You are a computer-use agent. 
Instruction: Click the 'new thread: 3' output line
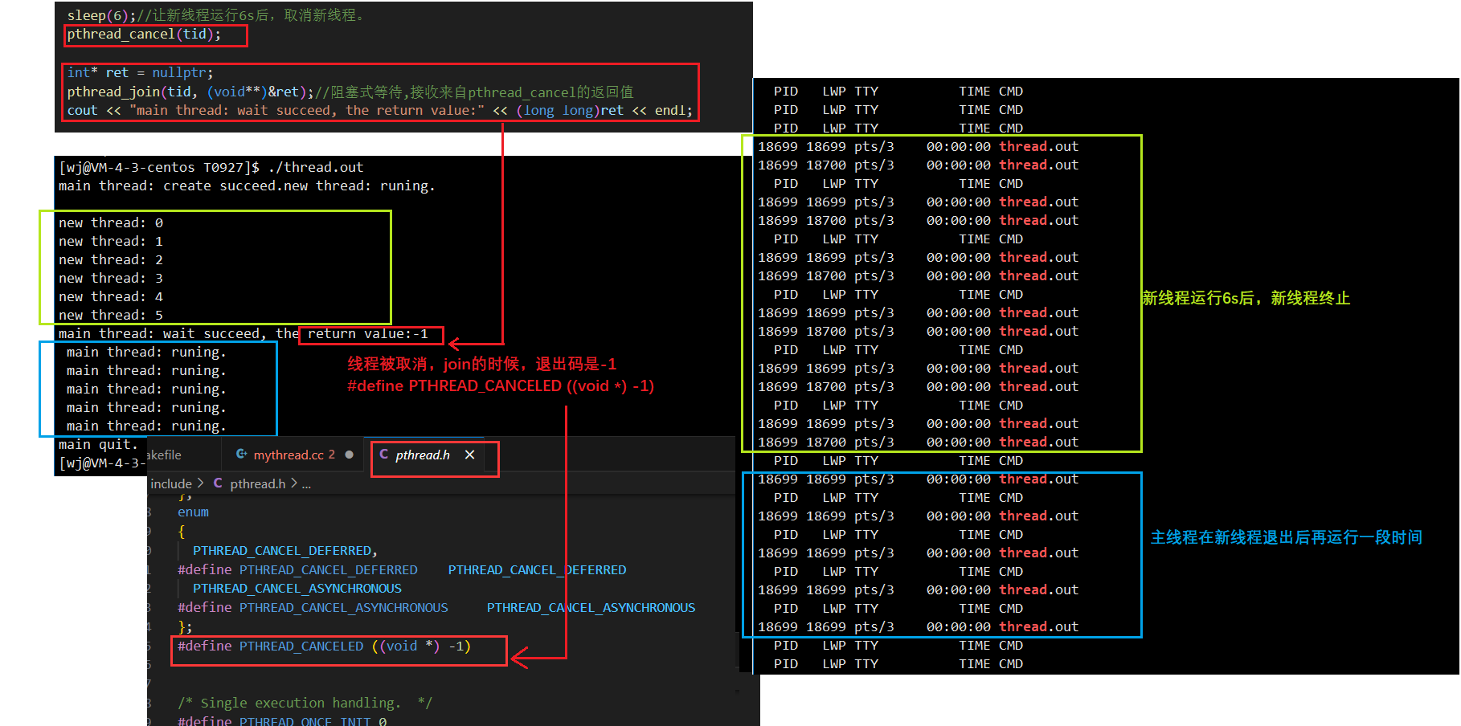111,279
